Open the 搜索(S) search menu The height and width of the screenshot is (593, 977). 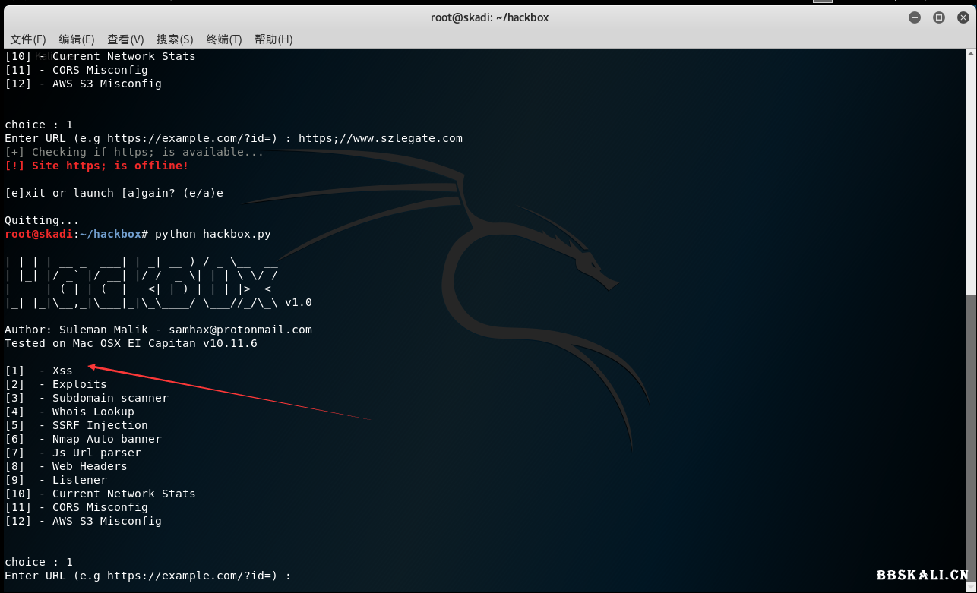[175, 39]
